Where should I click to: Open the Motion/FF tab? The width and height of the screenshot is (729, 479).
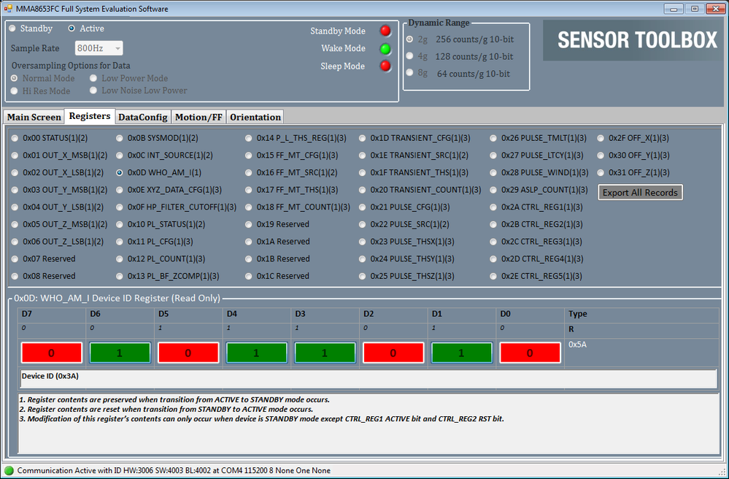(198, 117)
